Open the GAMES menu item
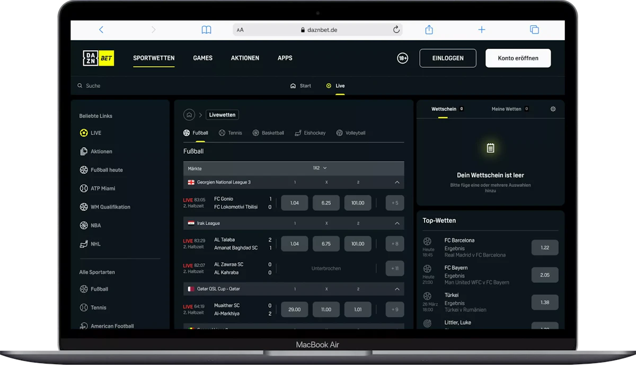636x365 pixels. point(202,58)
